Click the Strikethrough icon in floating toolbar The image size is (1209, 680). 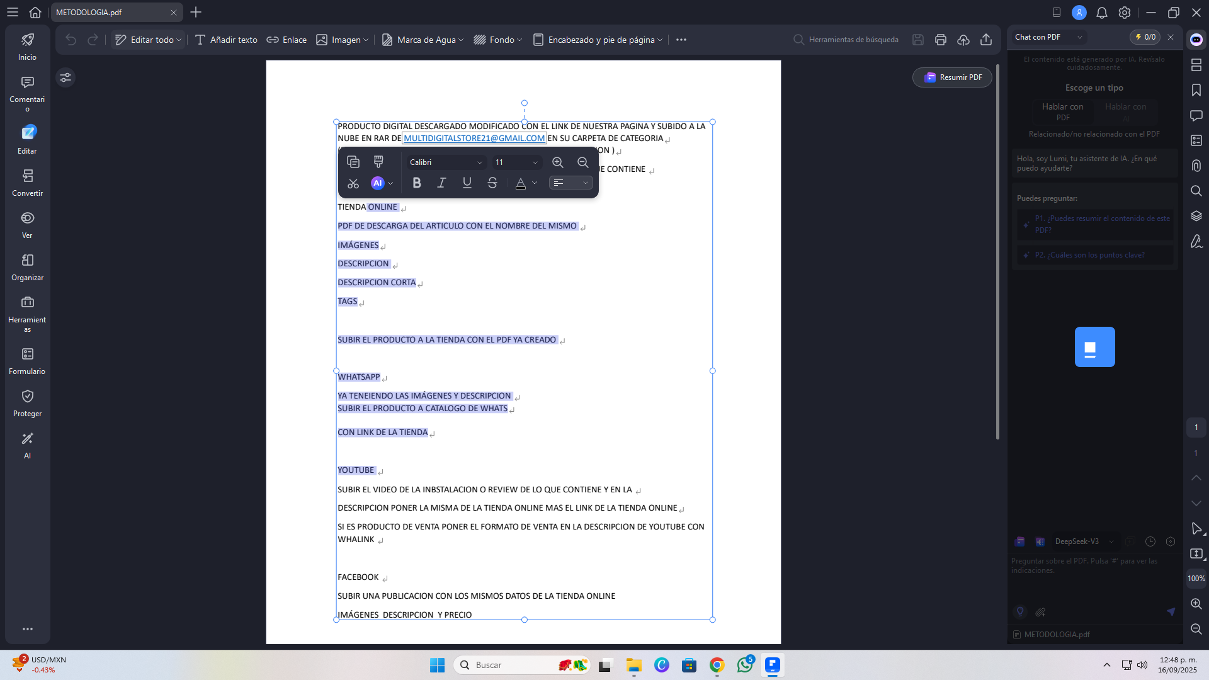[492, 183]
